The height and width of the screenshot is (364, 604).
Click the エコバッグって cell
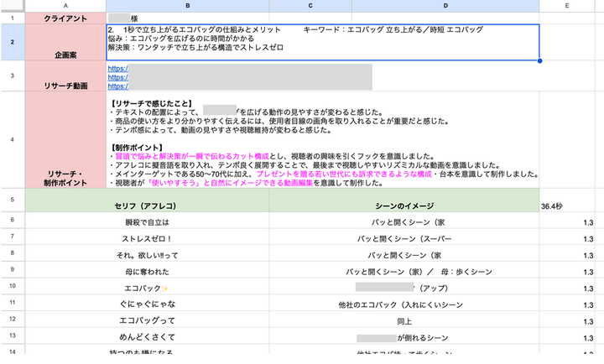pos(147,320)
